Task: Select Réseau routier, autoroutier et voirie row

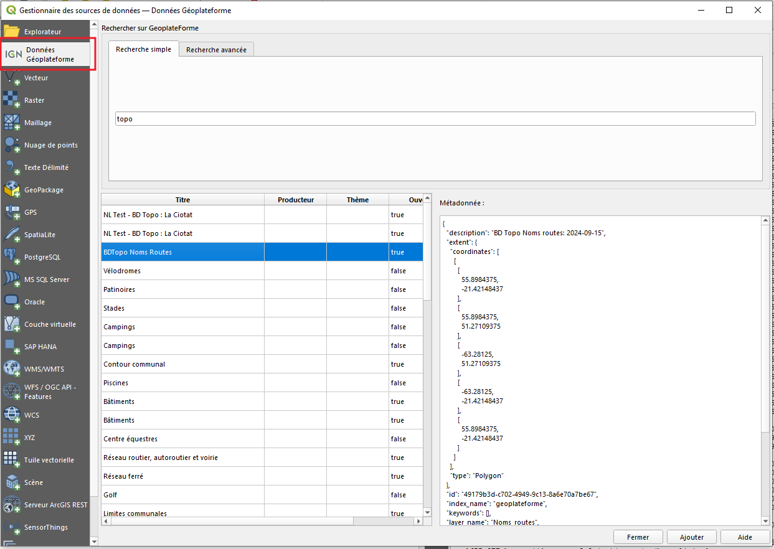Action: [x=262, y=457]
